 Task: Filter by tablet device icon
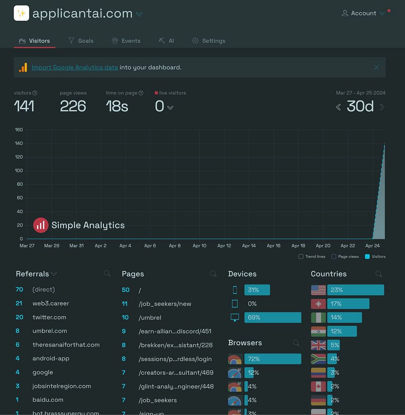[235, 304]
